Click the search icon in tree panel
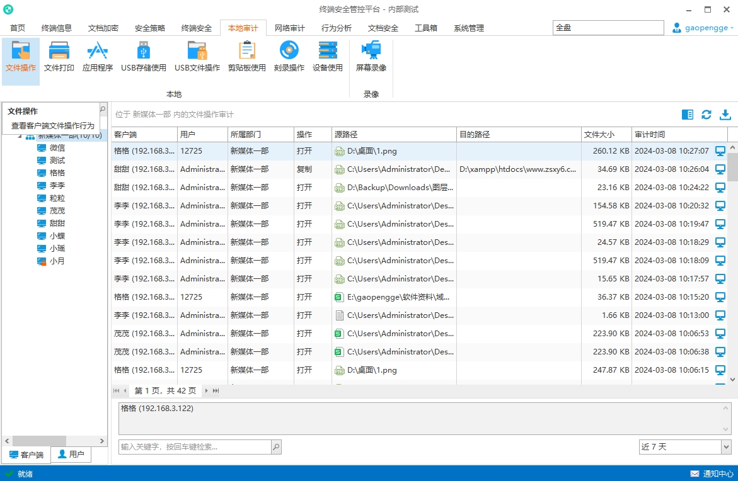 click(x=103, y=109)
